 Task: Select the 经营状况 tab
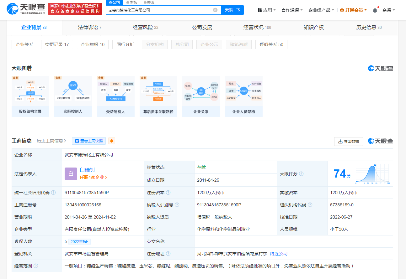click(x=257, y=28)
